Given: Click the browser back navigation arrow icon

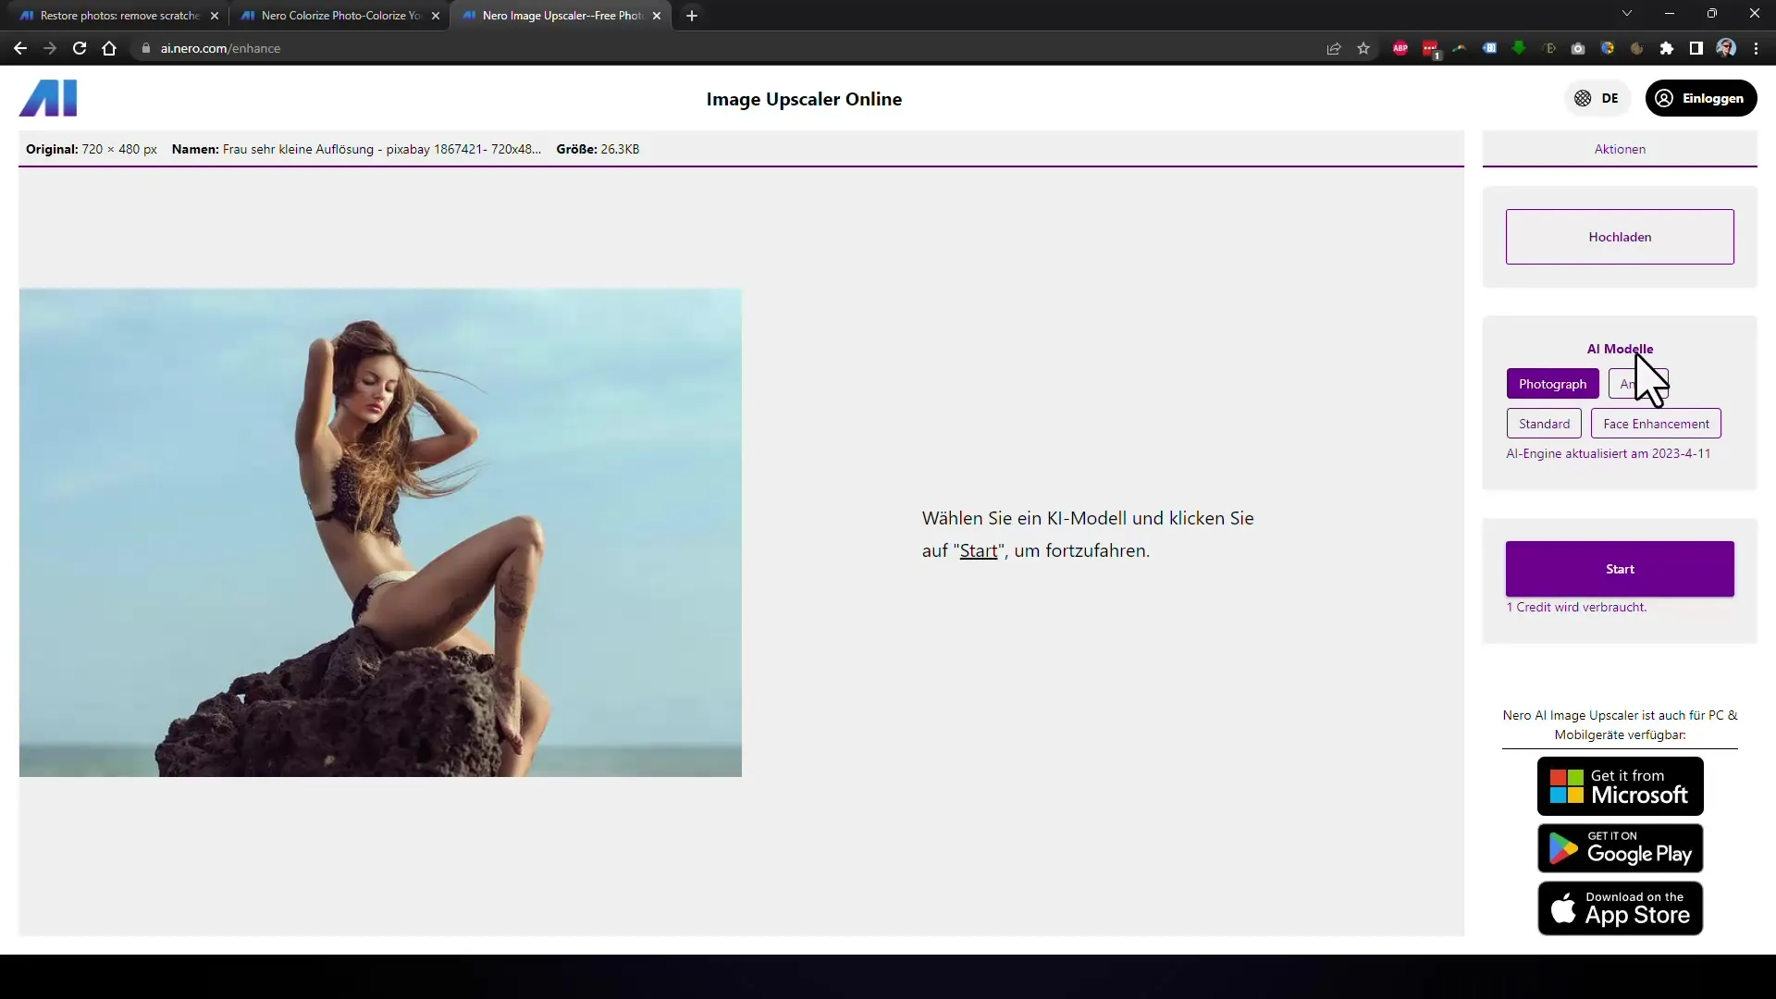Looking at the screenshot, I should pos(20,47).
